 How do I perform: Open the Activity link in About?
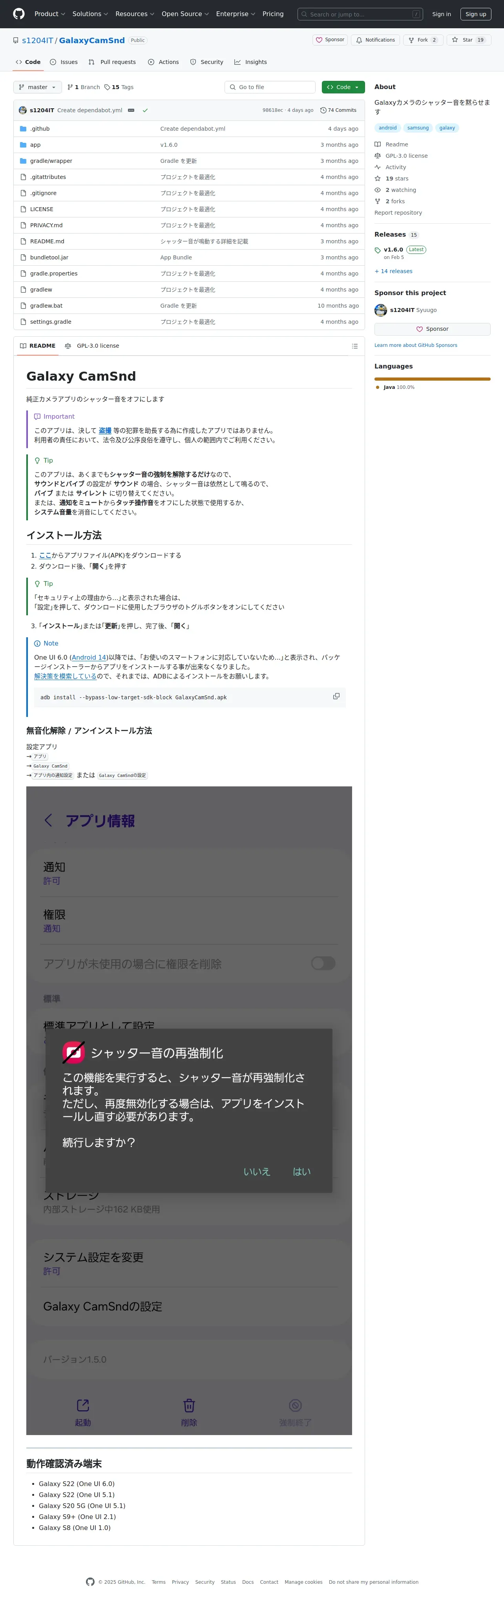[x=390, y=168]
